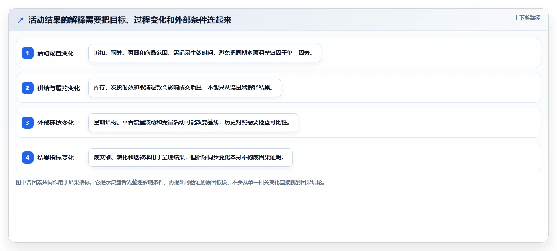Select number badge 3 for 外部环境变化
Image resolution: width=557 pixels, height=251 pixels.
point(28,123)
